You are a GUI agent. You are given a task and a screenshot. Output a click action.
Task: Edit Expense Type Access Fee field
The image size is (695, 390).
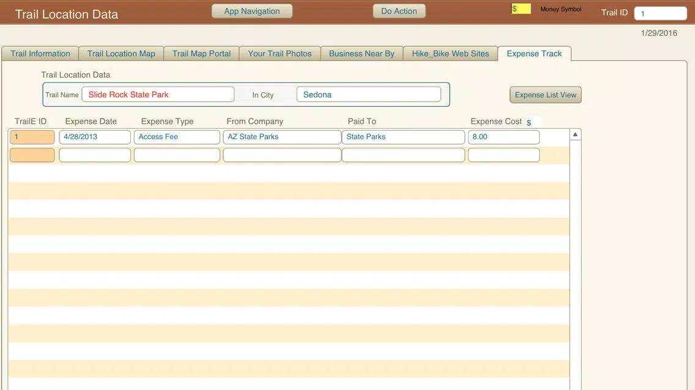177,137
